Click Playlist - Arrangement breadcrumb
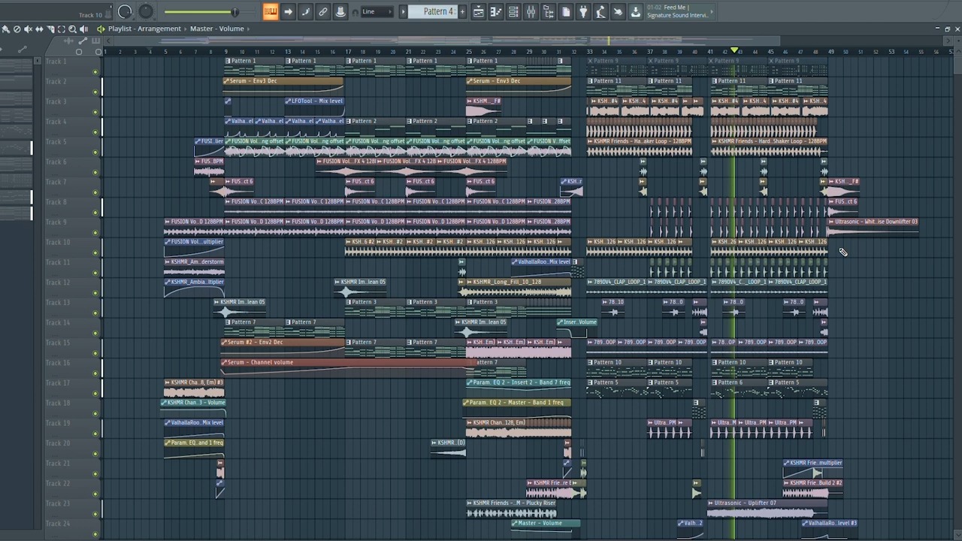962x541 pixels. click(144, 29)
